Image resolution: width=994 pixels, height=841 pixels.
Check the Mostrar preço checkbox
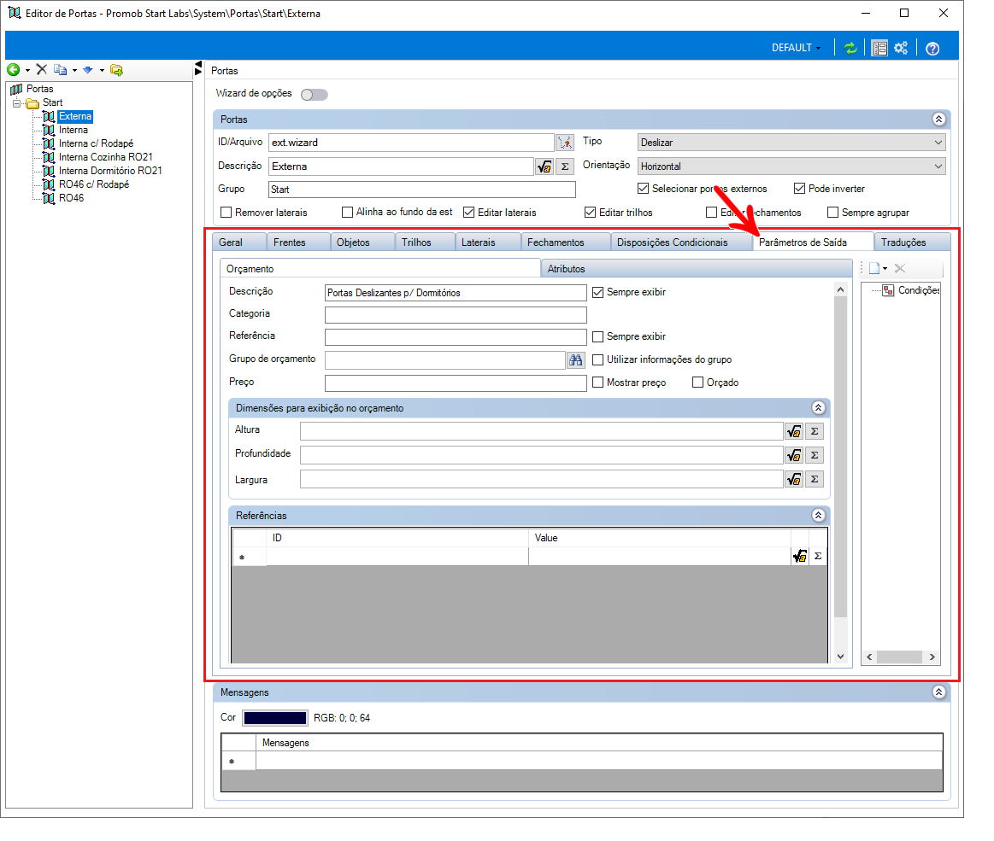tap(597, 383)
